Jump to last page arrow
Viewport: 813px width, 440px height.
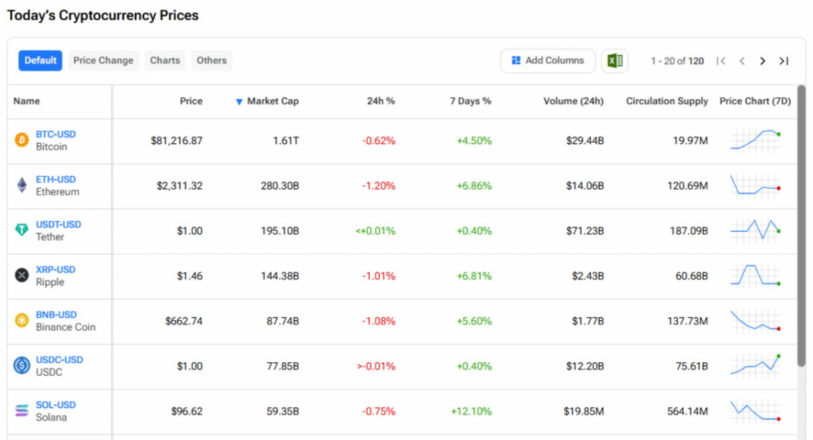tap(783, 61)
